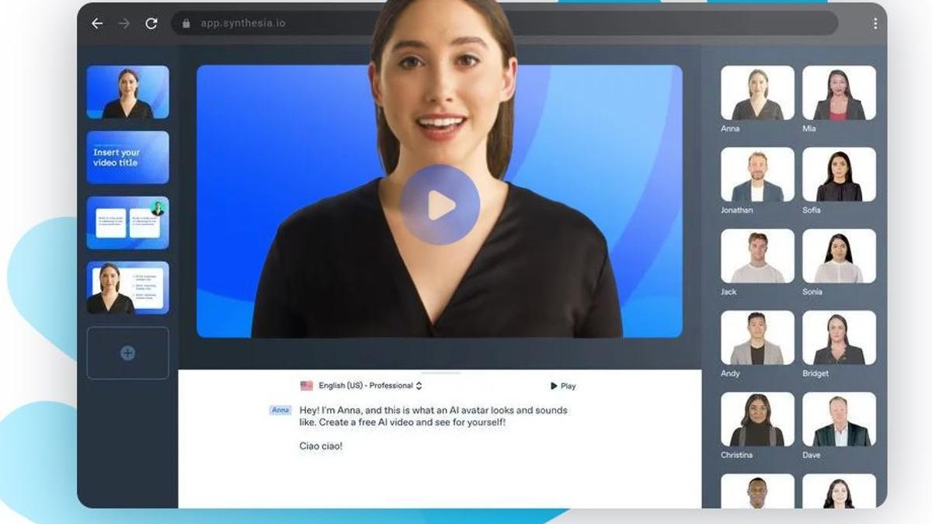This screenshot has height=524, width=932.
Task: Click Play to preview the script
Action: pos(563,386)
